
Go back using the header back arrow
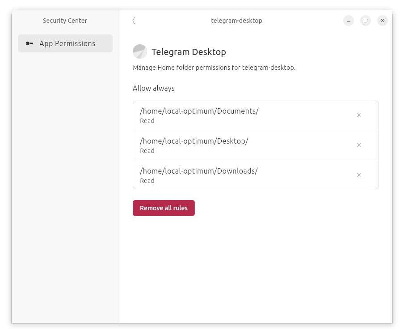click(x=134, y=21)
